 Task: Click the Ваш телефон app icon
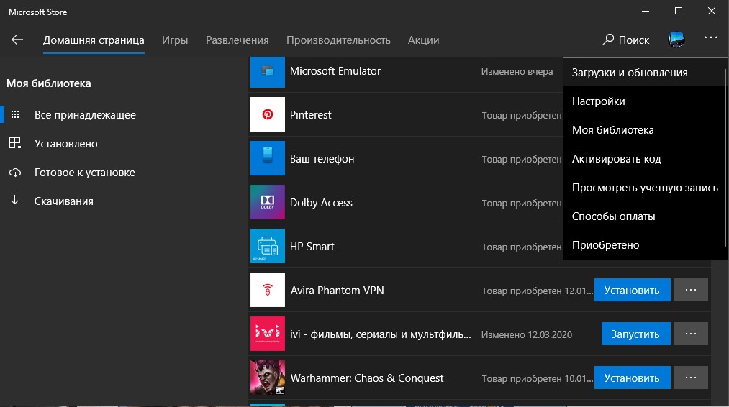pyautogui.click(x=267, y=158)
